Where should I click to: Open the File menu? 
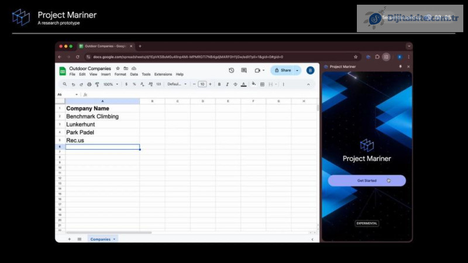pos(72,74)
